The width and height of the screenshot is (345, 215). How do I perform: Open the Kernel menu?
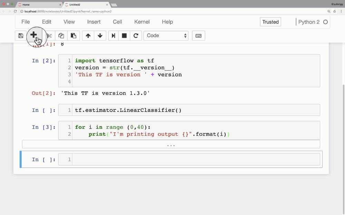pos(142,22)
